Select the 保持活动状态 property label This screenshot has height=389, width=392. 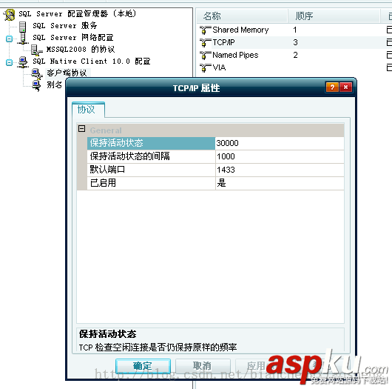151,143
